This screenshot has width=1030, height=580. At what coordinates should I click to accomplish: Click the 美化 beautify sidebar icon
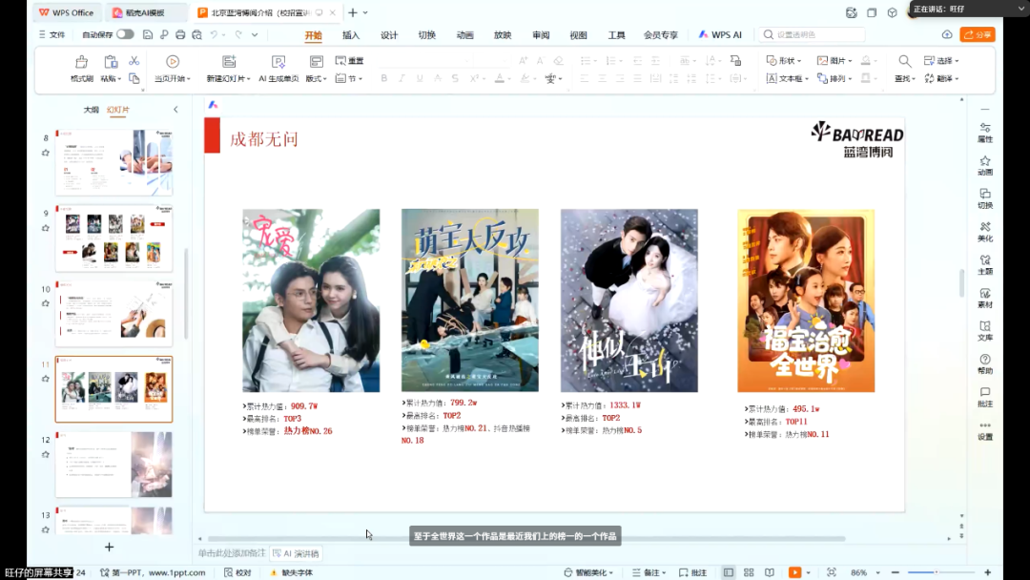985,231
